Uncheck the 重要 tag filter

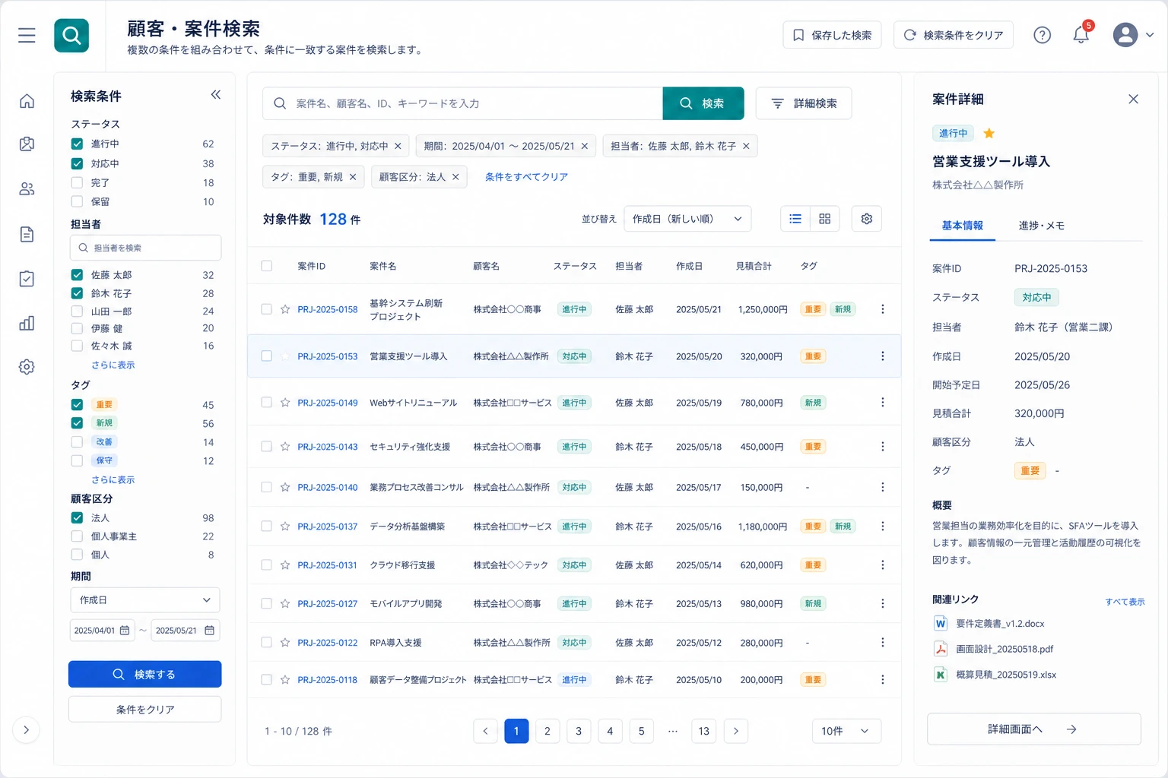click(77, 405)
